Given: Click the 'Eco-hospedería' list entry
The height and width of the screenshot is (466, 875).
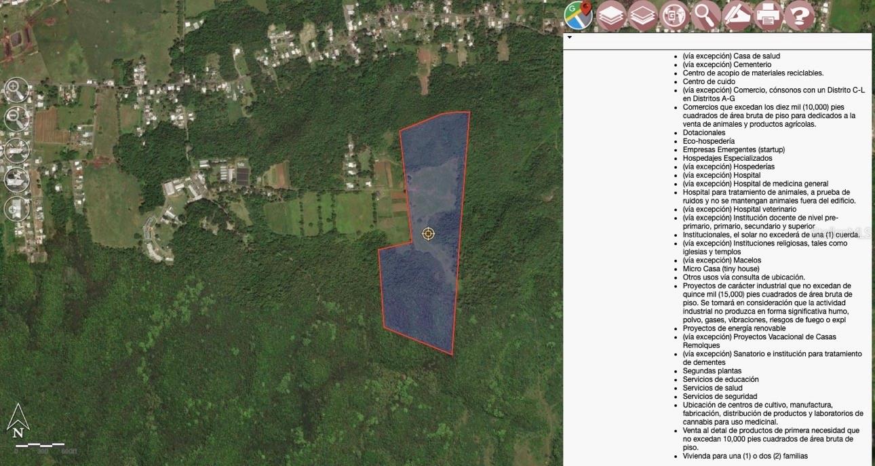Looking at the screenshot, I should click(708, 141).
